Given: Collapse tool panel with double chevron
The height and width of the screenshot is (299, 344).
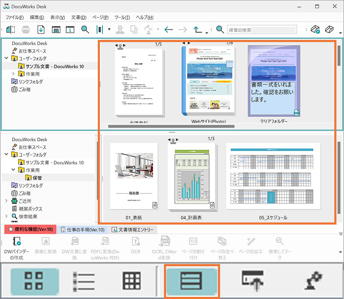Looking at the screenshot, I should [x=341, y=233].
